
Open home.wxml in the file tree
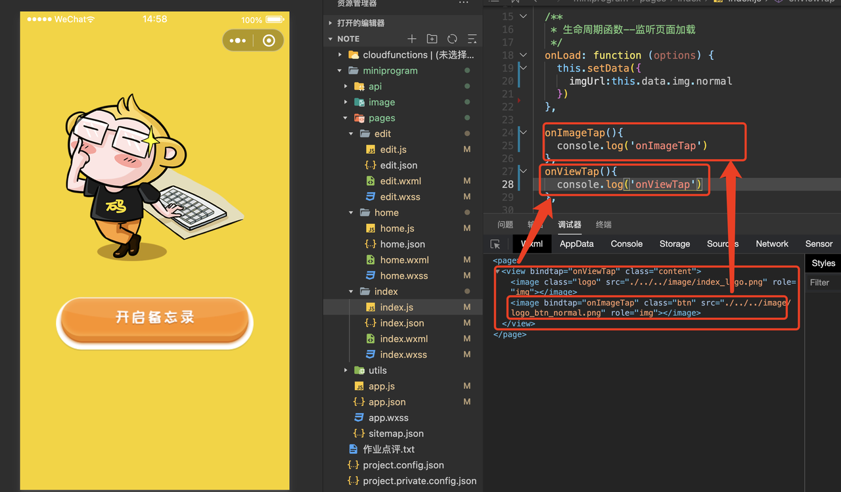404,260
